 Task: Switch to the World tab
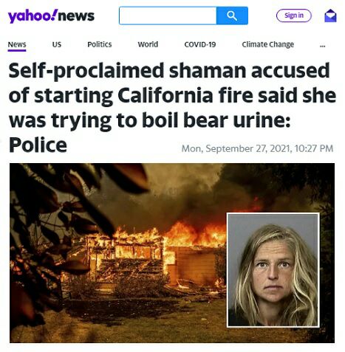pyautogui.click(x=148, y=44)
